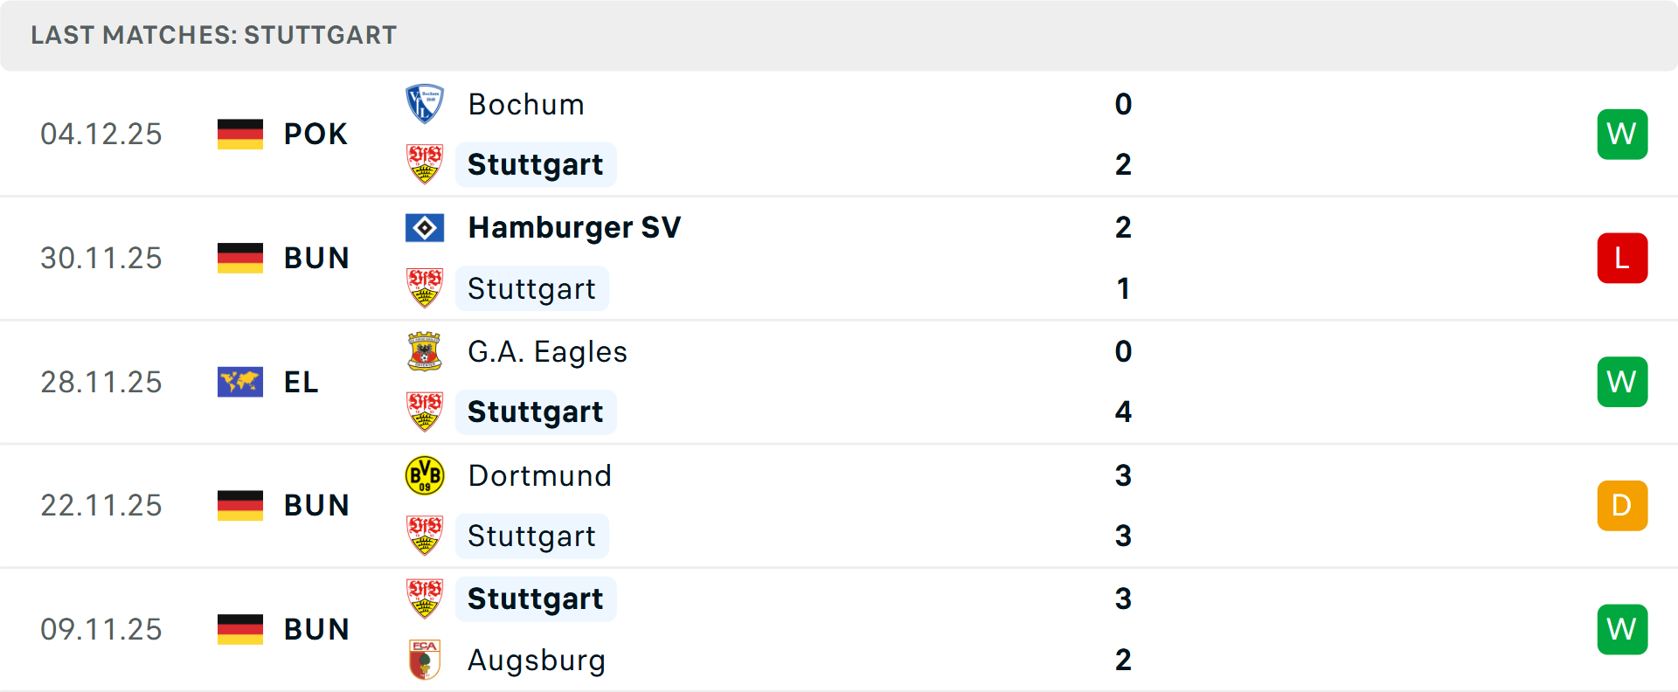Viewport: 1678px width, 692px height.
Task: Click German flag beside POK
Action: click(x=240, y=134)
